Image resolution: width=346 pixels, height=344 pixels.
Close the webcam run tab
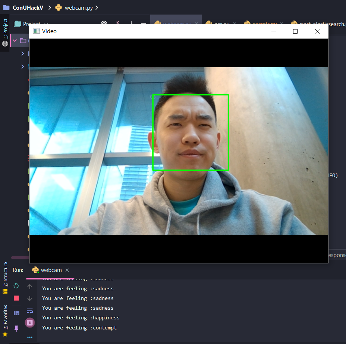point(67,270)
